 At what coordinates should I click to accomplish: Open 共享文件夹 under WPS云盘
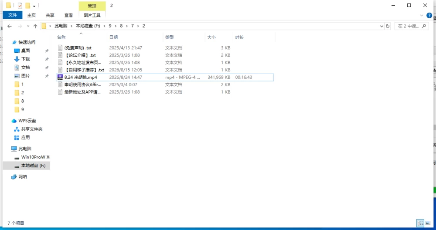(32, 129)
